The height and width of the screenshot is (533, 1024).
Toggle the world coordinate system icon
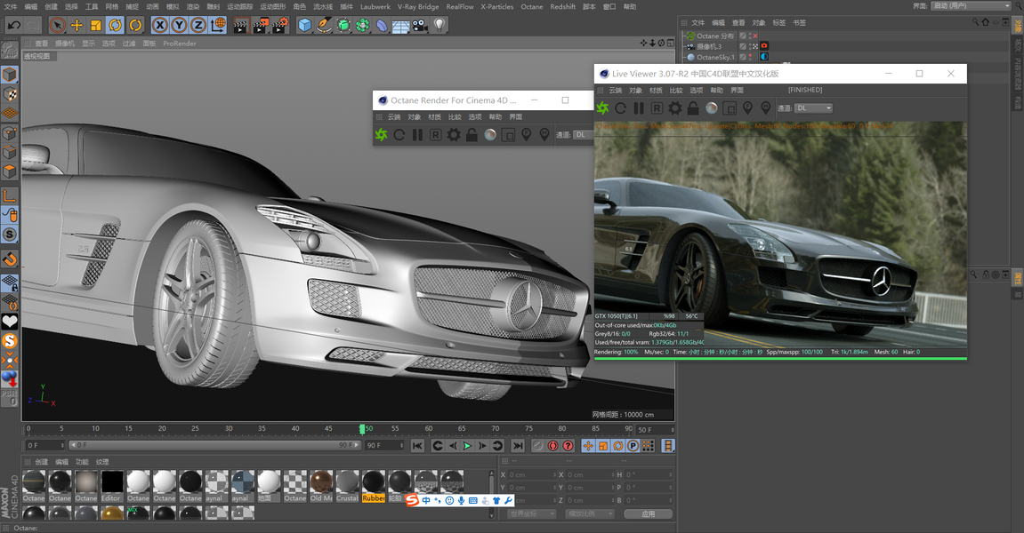(218, 26)
